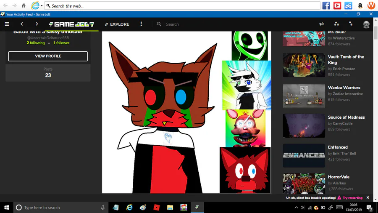Click the EnHanced game thumbnail
This screenshot has height=213, width=378.
pyautogui.click(x=304, y=155)
